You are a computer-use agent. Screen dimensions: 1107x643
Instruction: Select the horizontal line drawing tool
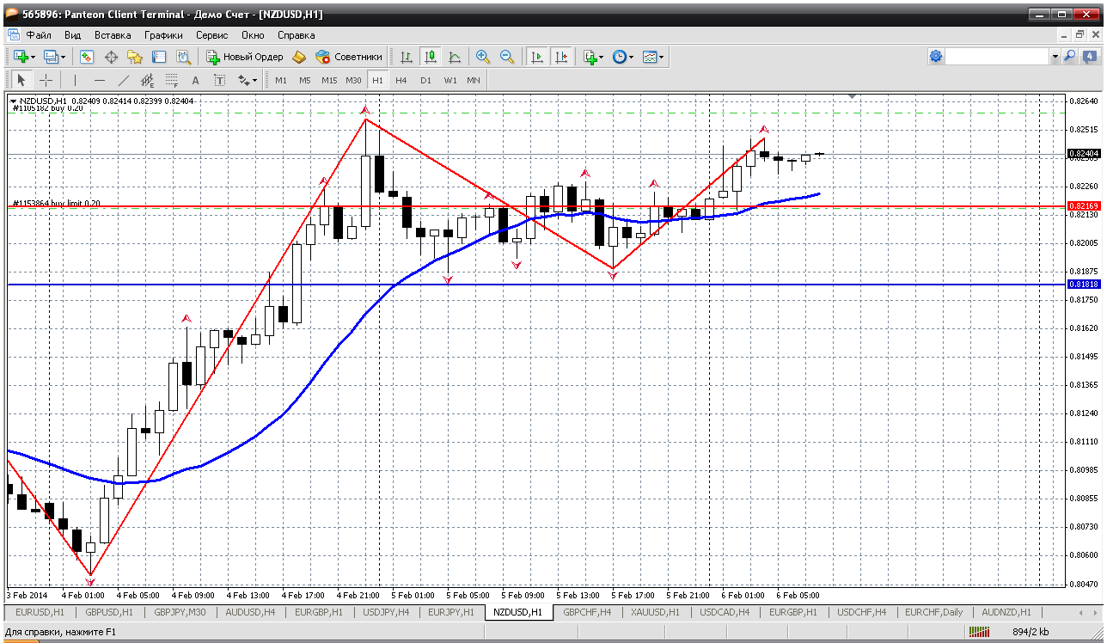pos(99,80)
